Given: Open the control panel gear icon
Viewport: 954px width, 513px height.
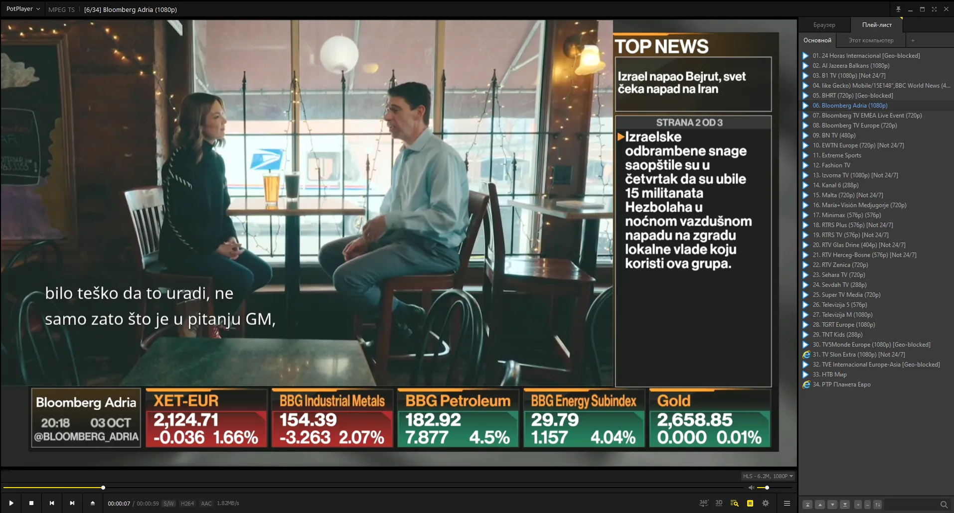Looking at the screenshot, I should [766, 503].
